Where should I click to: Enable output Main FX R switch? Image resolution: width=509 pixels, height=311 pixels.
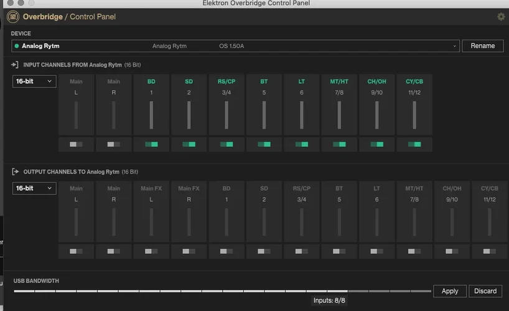click(189, 251)
